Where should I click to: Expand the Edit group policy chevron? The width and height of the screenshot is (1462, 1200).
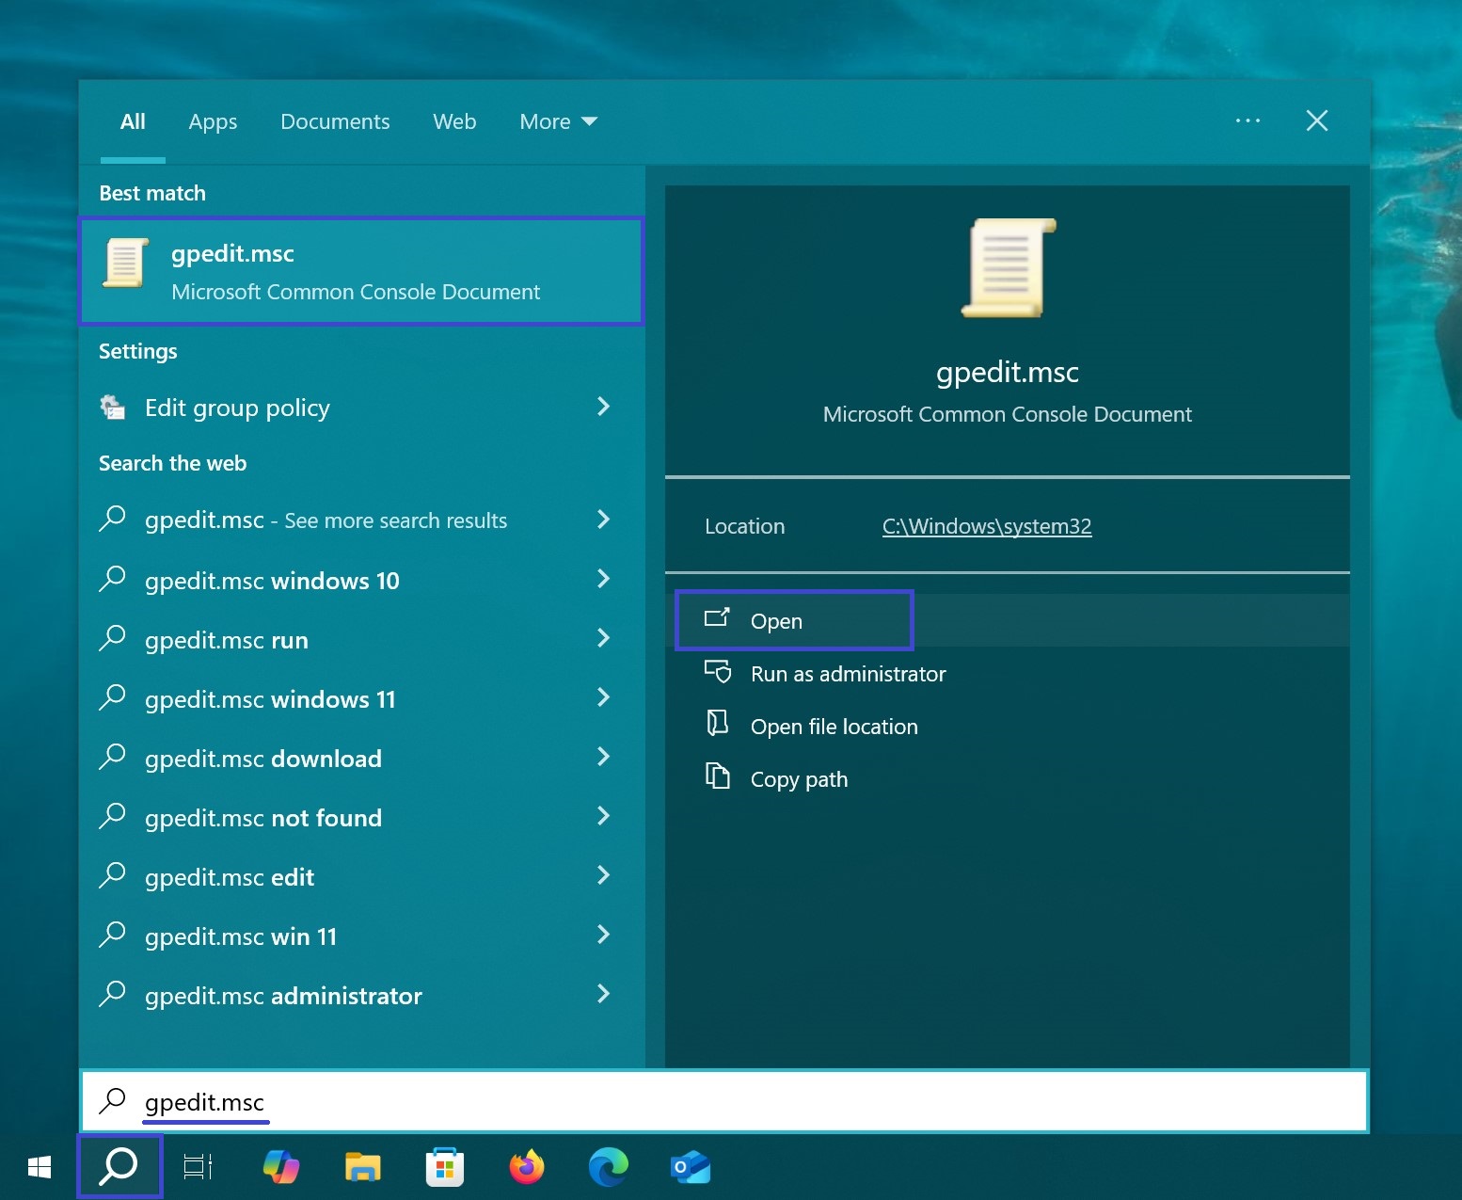coord(604,407)
